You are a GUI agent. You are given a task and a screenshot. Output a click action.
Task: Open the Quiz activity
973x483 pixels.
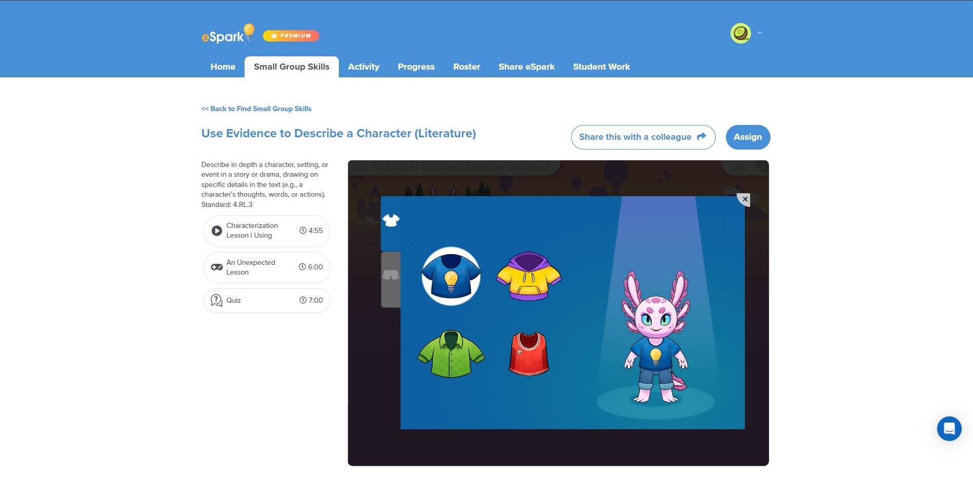coord(267,301)
